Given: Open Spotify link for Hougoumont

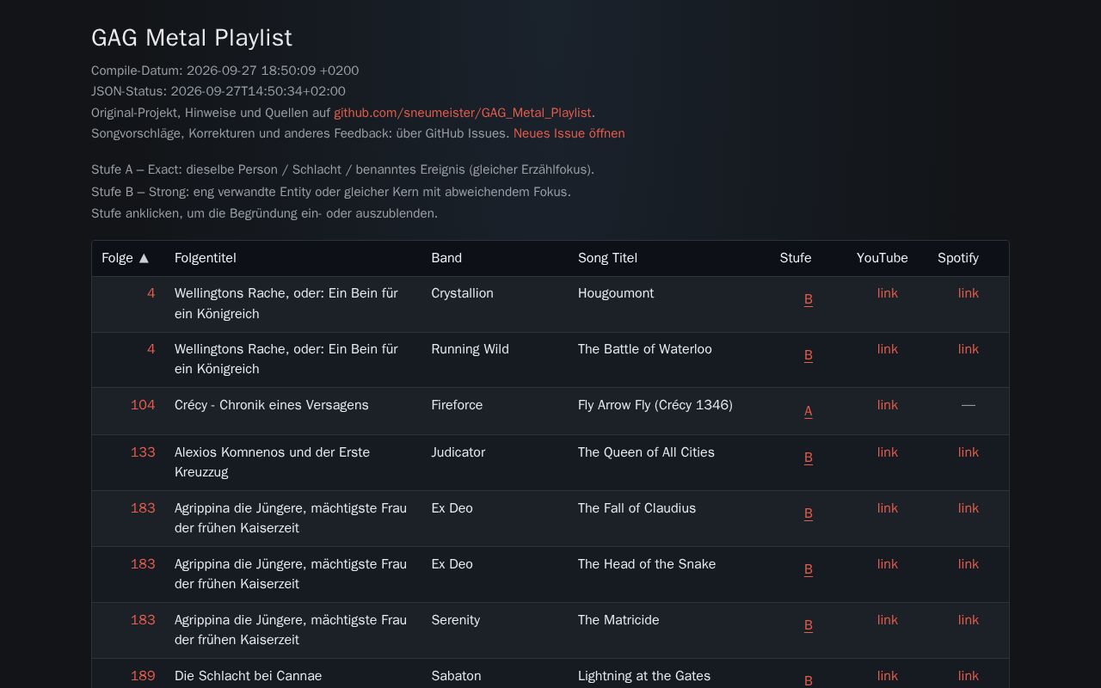Looking at the screenshot, I should click(x=969, y=293).
